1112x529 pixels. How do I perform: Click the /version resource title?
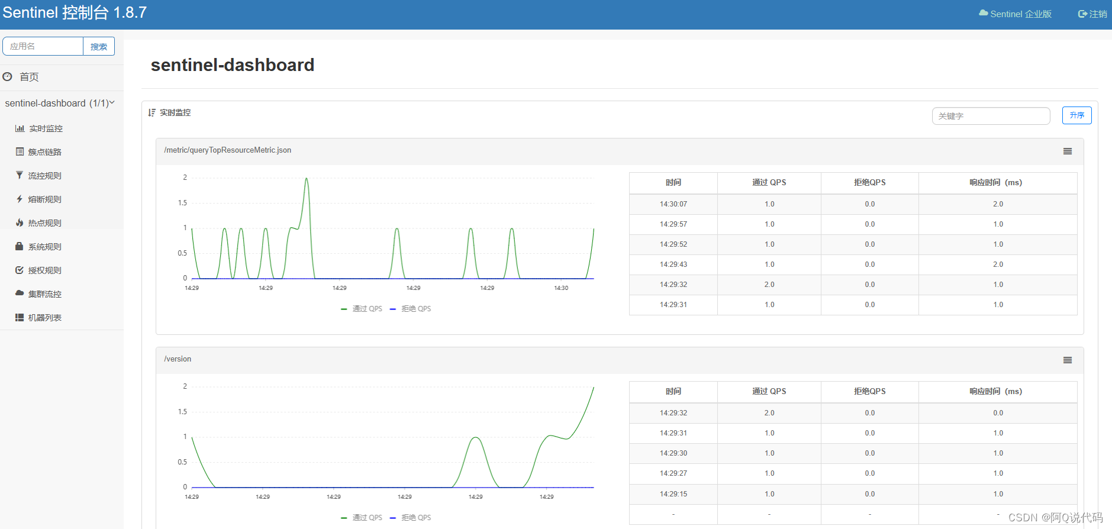178,359
